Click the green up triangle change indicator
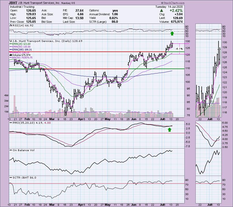 pos(162,11)
